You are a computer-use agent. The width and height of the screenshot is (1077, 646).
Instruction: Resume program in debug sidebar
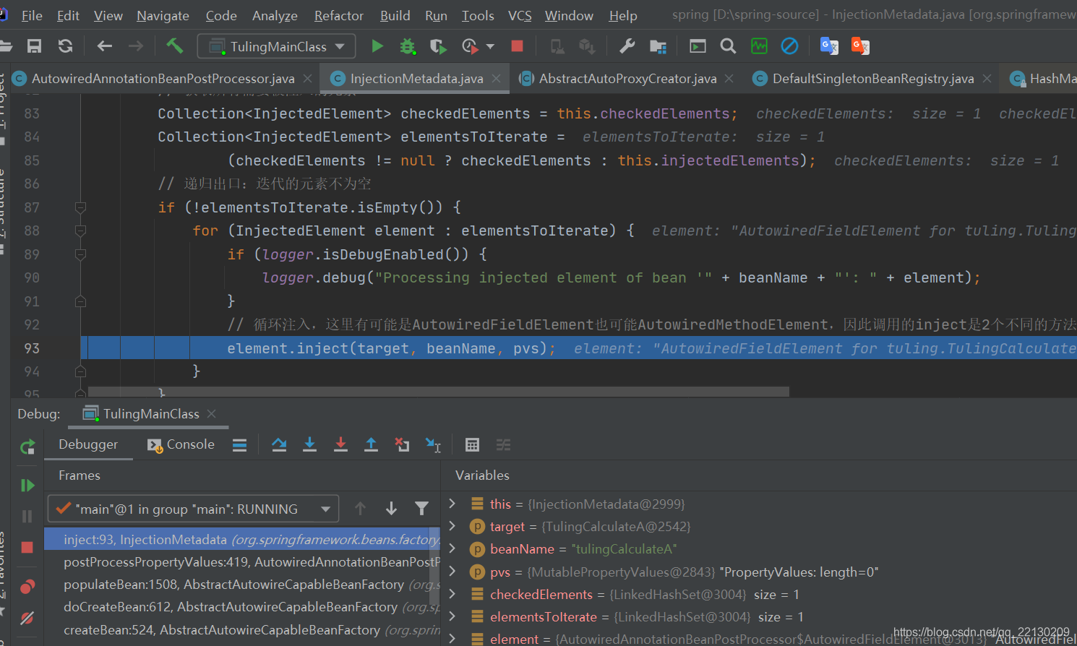coord(27,485)
